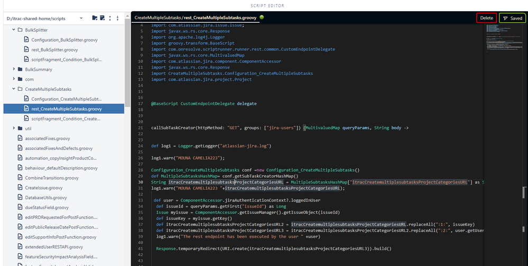Click code line starting "callSubTaskCreator(httpMethod"
Screen dimensions: 528x266
pyautogui.click(x=280, y=128)
